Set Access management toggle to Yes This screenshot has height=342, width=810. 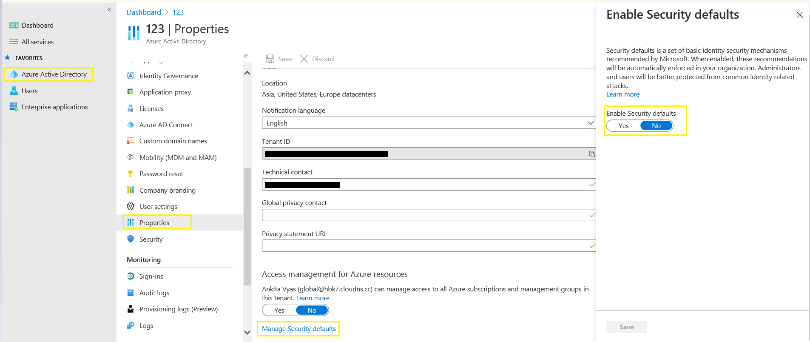point(279,310)
